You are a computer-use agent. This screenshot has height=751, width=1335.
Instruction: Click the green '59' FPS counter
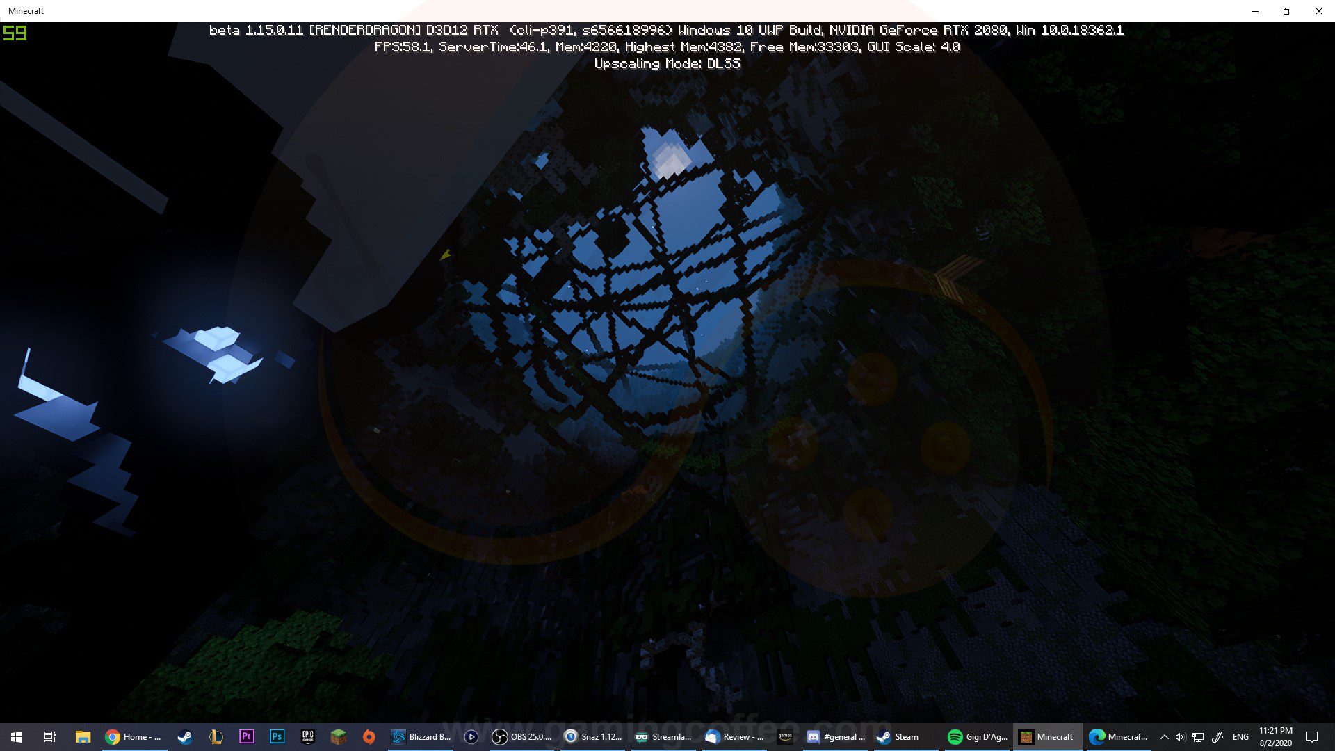tap(15, 33)
